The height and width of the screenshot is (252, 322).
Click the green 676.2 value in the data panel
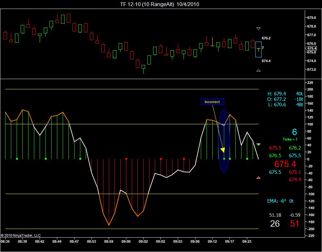pos(295,148)
